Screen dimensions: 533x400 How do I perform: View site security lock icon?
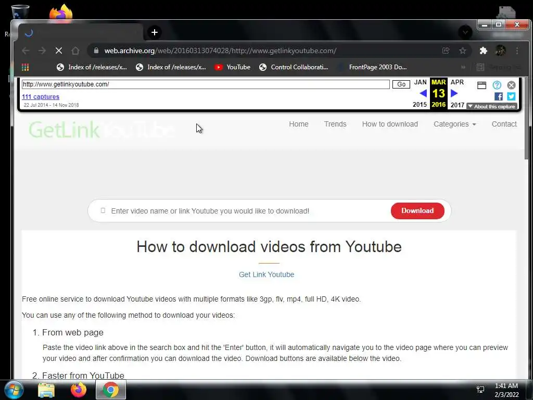(96, 51)
